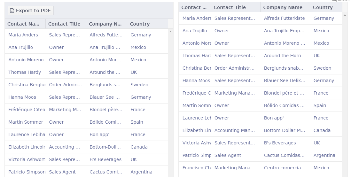351x177 pixels.
Task: Click the right grid's scroll-up arrow
Action: pos(345,15)
